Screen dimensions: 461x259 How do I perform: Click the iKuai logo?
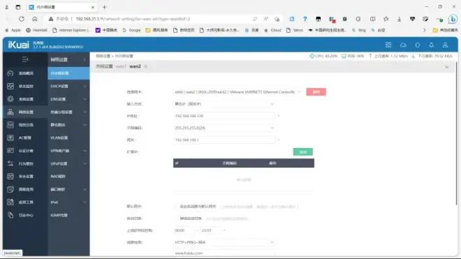[x=19, y=45]
